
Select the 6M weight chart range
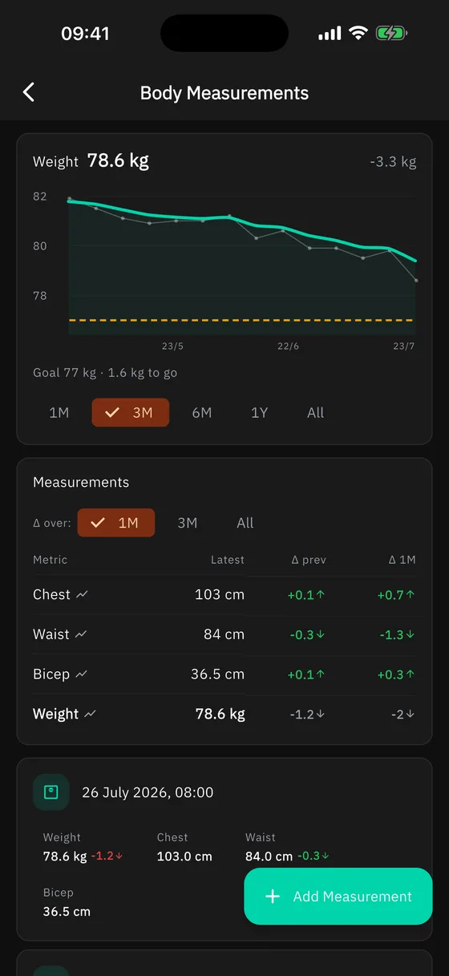click(202, 412)
